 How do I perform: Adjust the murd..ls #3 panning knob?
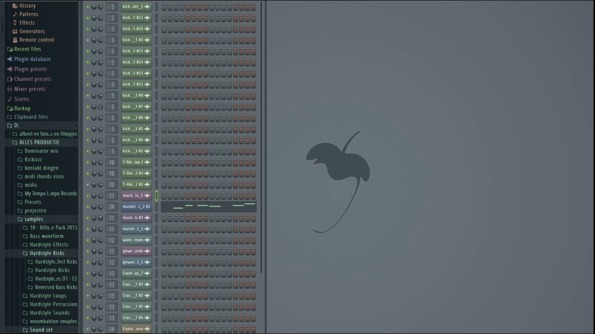pyautogui.click(x=94, y=218)
